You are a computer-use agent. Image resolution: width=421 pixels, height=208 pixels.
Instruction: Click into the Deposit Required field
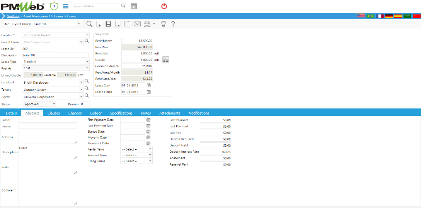tap(215, 139)
